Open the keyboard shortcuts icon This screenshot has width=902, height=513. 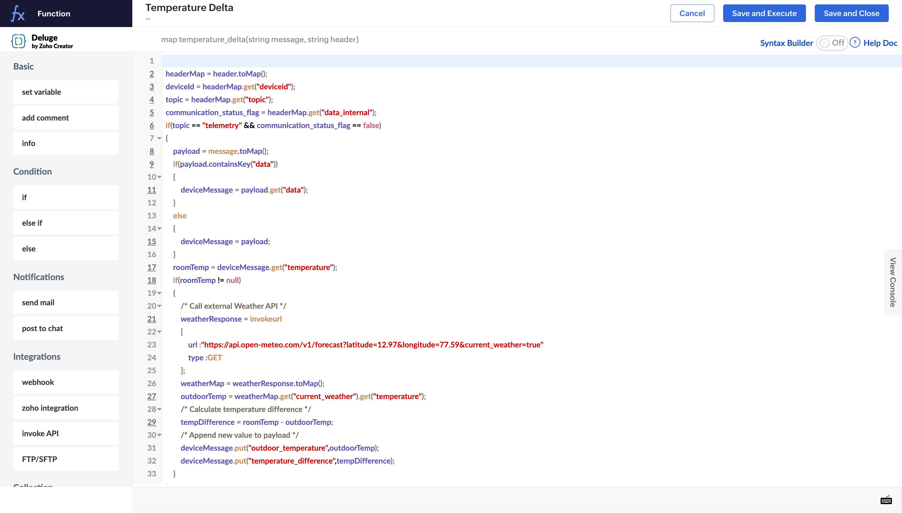click(886, 500)
